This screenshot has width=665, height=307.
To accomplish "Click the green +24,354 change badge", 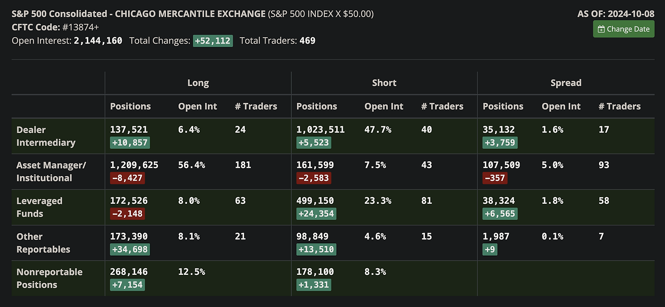I will click(316, 214).
